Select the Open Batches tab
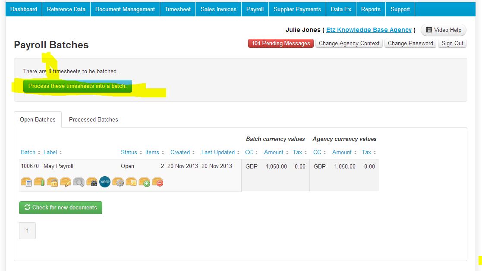This screenshot has height=271, width=482. (38, 119)
